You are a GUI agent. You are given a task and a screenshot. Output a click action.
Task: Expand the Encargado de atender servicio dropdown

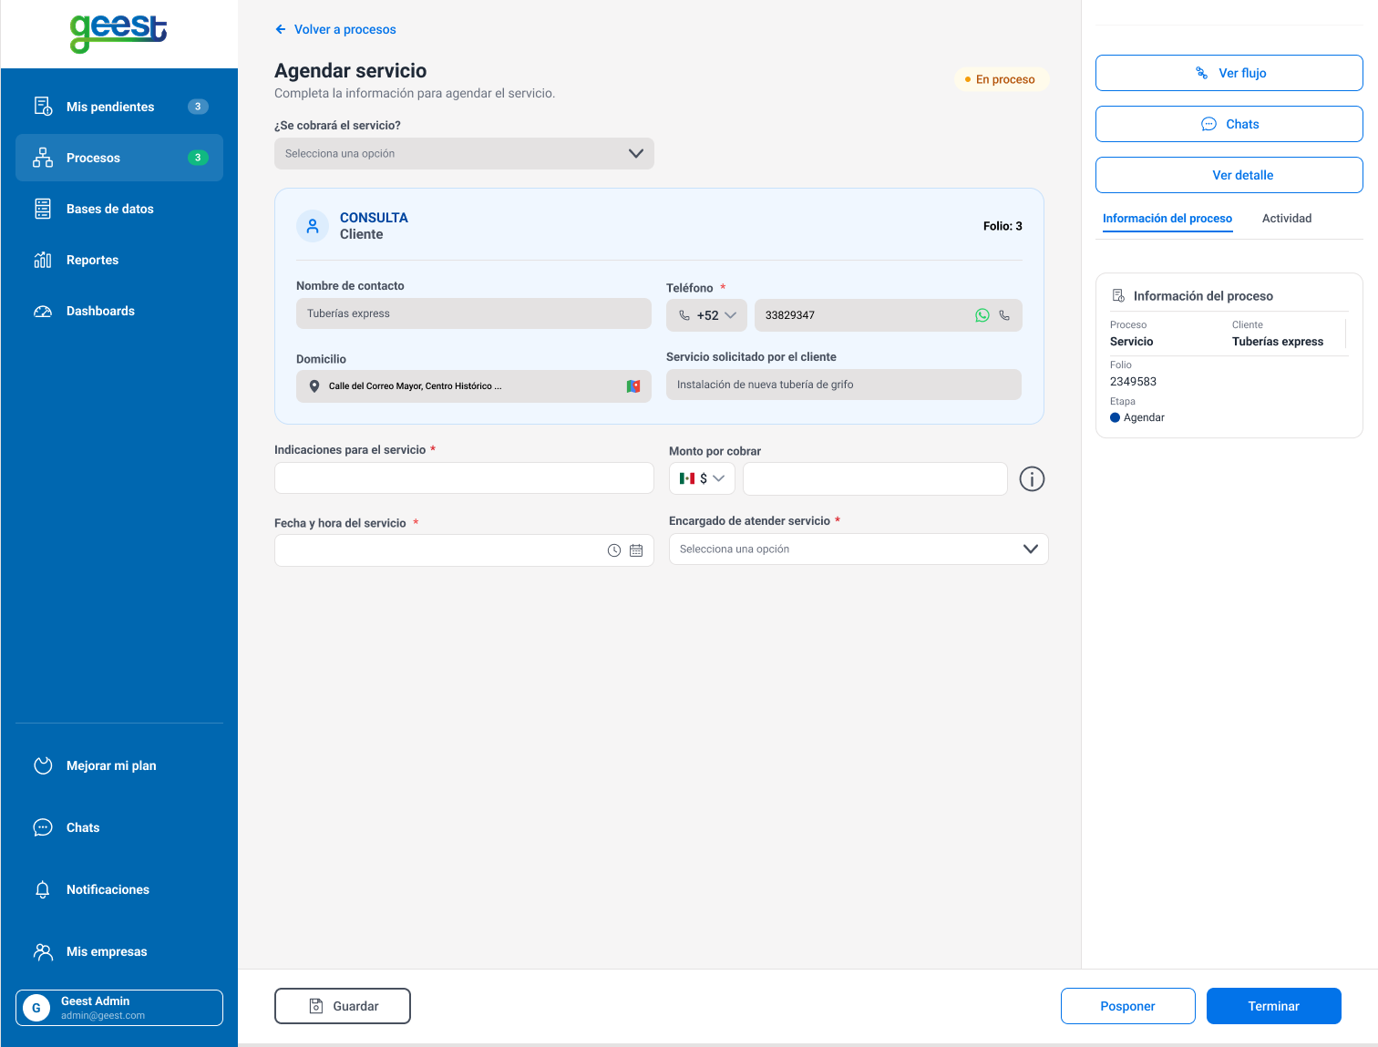(x=859, y=549)
